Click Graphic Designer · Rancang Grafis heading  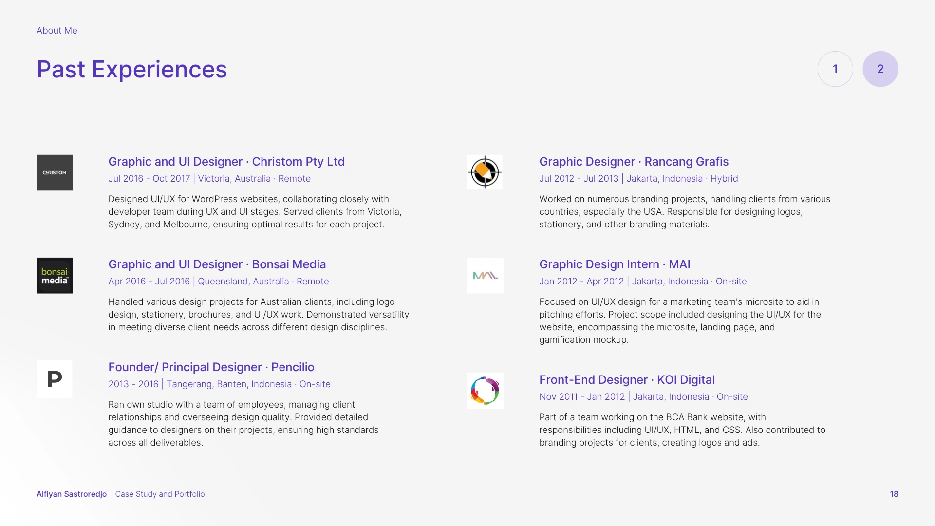[x=634, y=162]
